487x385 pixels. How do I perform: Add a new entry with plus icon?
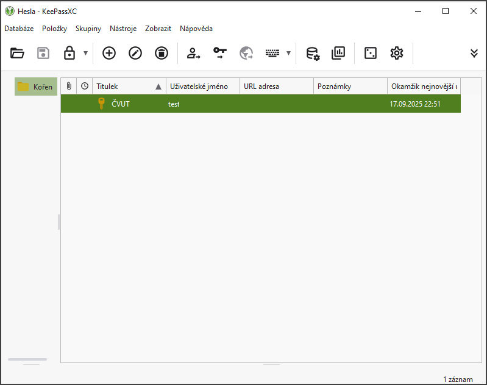coord(108,53)
